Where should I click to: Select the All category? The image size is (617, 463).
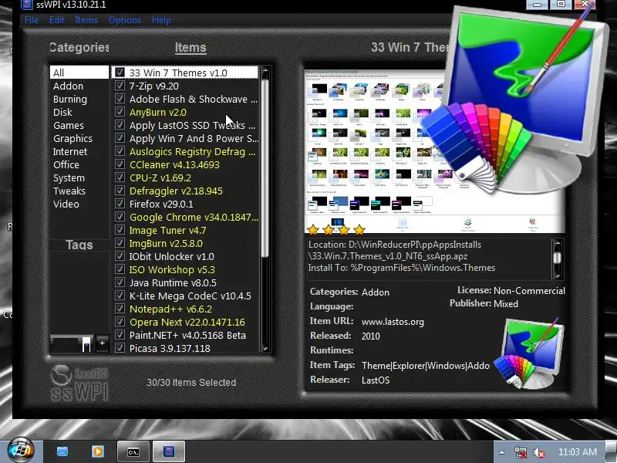79,73
